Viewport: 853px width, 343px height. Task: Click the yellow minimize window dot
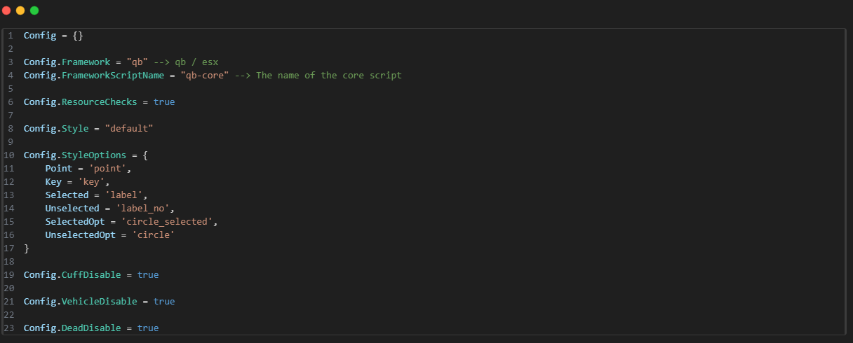(x=20, y=10)
